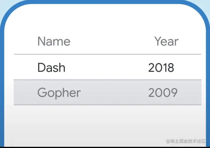Click bottom border of the Gopher row
The width and height of the screenshot is (210, 148).
107,105
